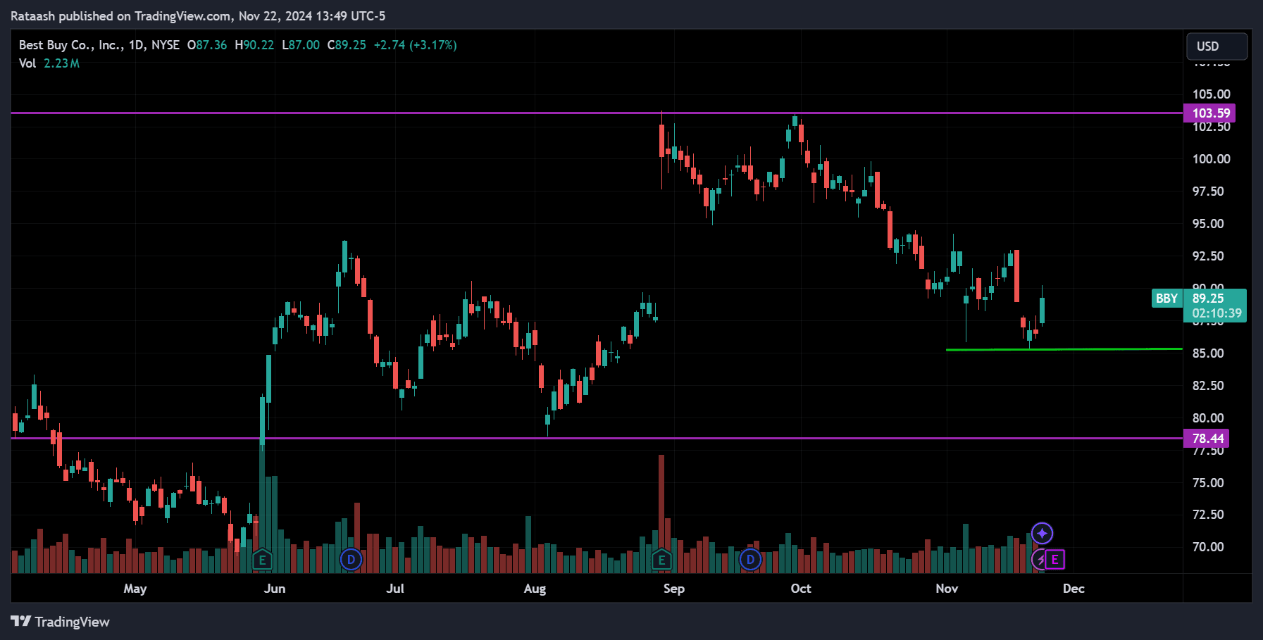Image resolution: width=1263 pixels, height=640 pixels.
Task: Click the dividend D marker near Oct
Action: pos(750,560)
